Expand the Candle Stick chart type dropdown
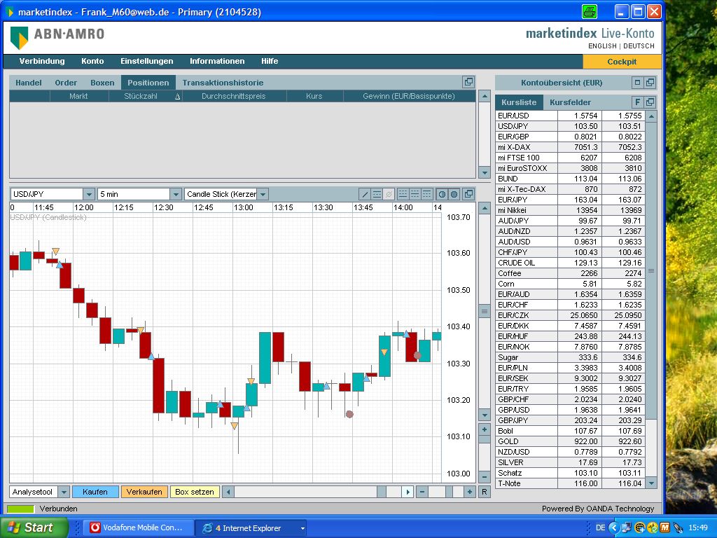The width and height of the screenshot is (717, 538). coord(262,194)
